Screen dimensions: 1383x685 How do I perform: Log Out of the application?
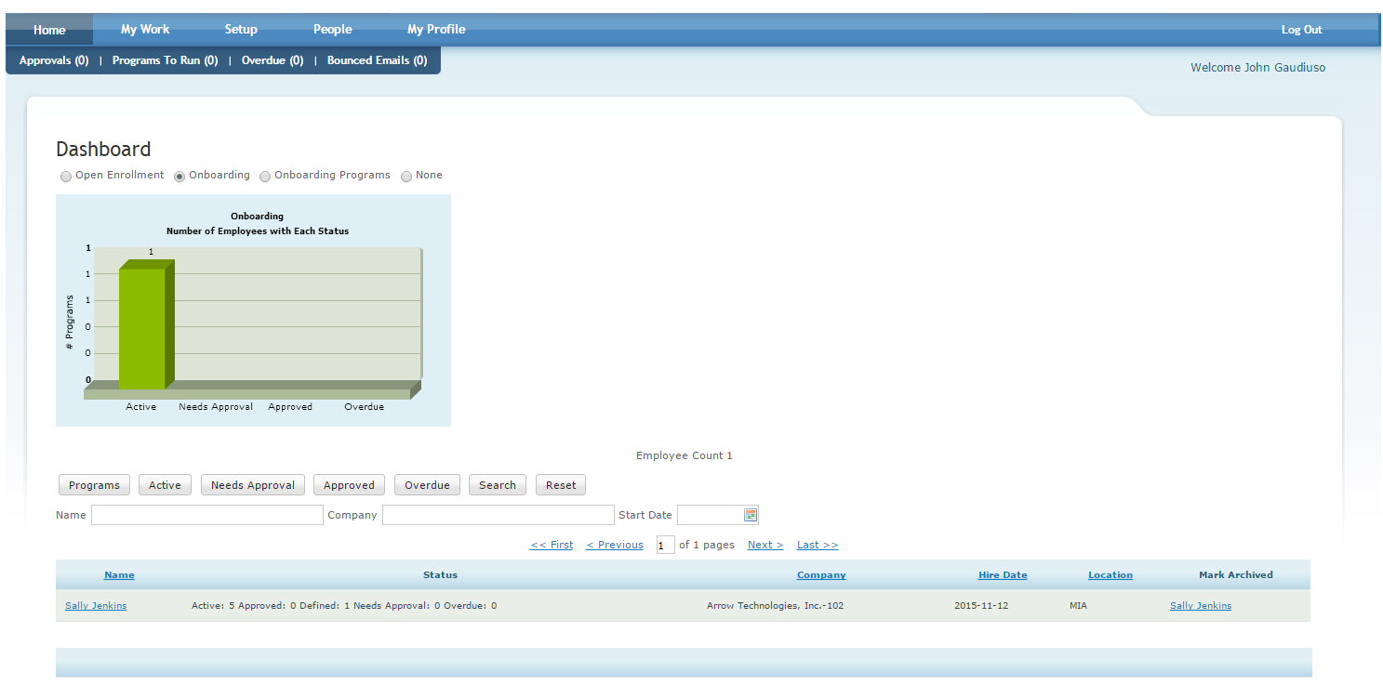1301,29
